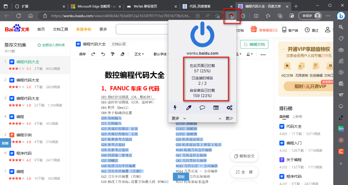Open uBlock element zapper mode (lightning icon)
Viewport: 348px width, 185px height.
click(175, 108)
